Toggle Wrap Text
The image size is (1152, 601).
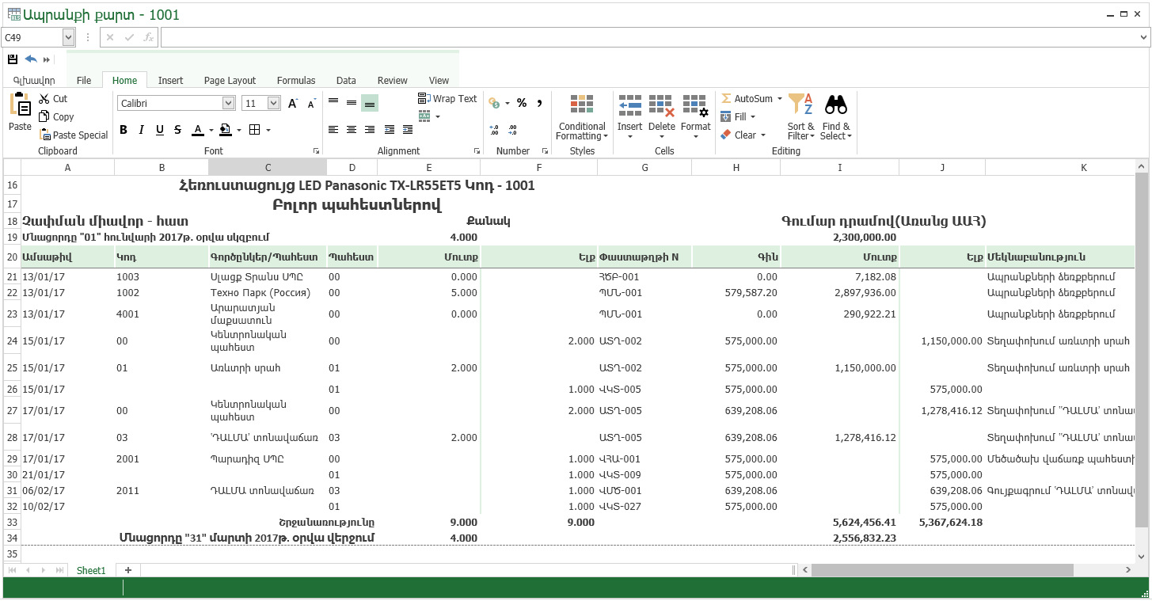click(x=447, y=99)
